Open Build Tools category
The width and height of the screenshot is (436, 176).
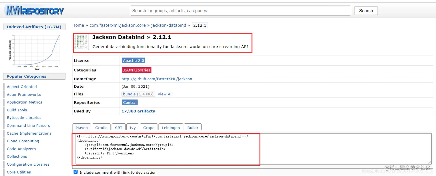coord(17,110)
